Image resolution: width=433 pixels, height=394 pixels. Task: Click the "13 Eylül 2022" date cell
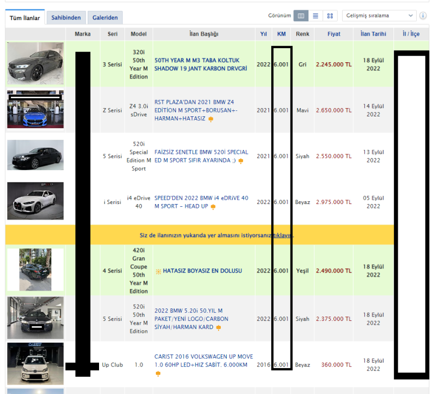click(x=373, y=156)
